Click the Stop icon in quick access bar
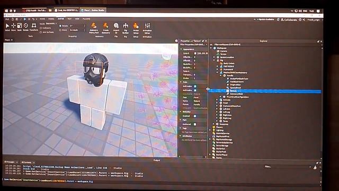The height and width of the screenshot is (191, 339). tap(29, 19)
